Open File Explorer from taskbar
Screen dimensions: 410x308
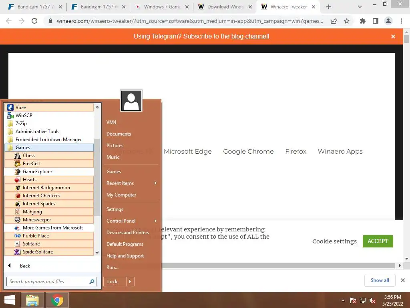click(x=32, y=300)
